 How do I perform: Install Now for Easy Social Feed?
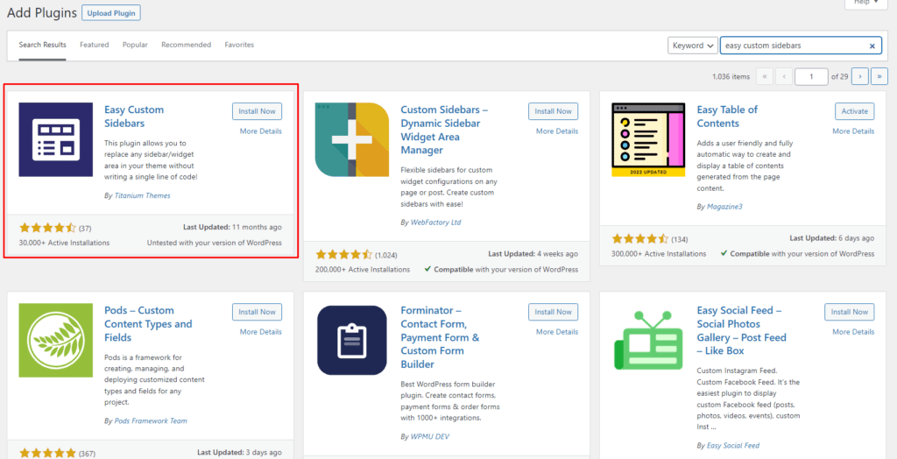click(850, 312)
